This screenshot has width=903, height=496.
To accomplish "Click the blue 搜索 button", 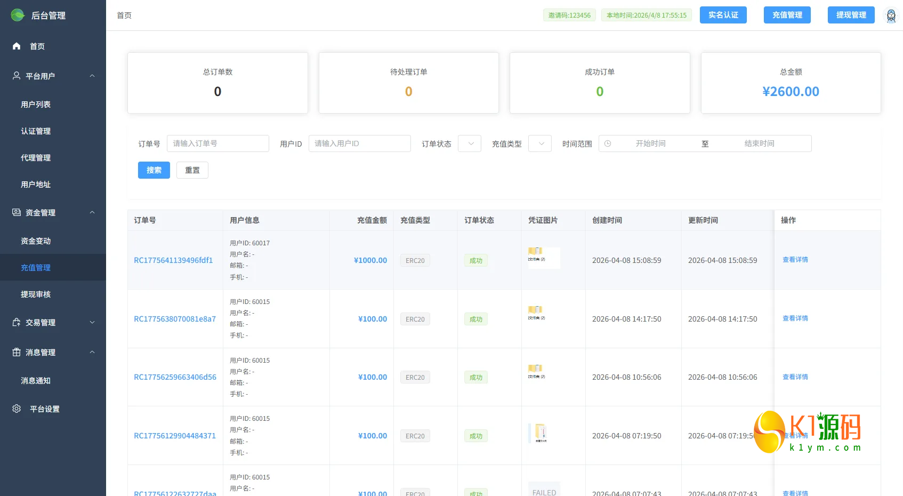I will 154,170.
